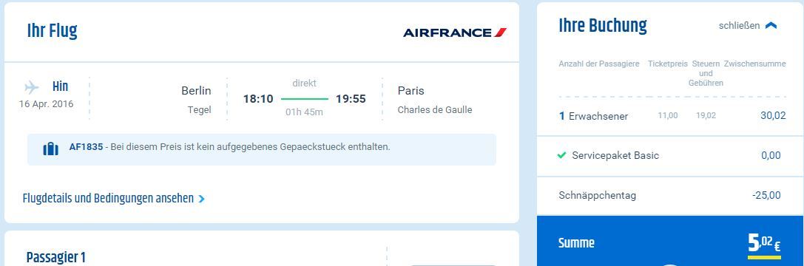Click the Air France logo
Image resolution: width=804 pixels, height=266 pixels.
(455, 33)
